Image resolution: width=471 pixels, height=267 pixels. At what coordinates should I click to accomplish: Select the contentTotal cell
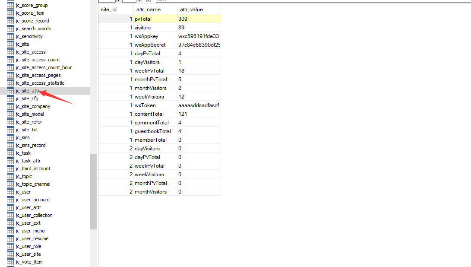pos(155,114)
